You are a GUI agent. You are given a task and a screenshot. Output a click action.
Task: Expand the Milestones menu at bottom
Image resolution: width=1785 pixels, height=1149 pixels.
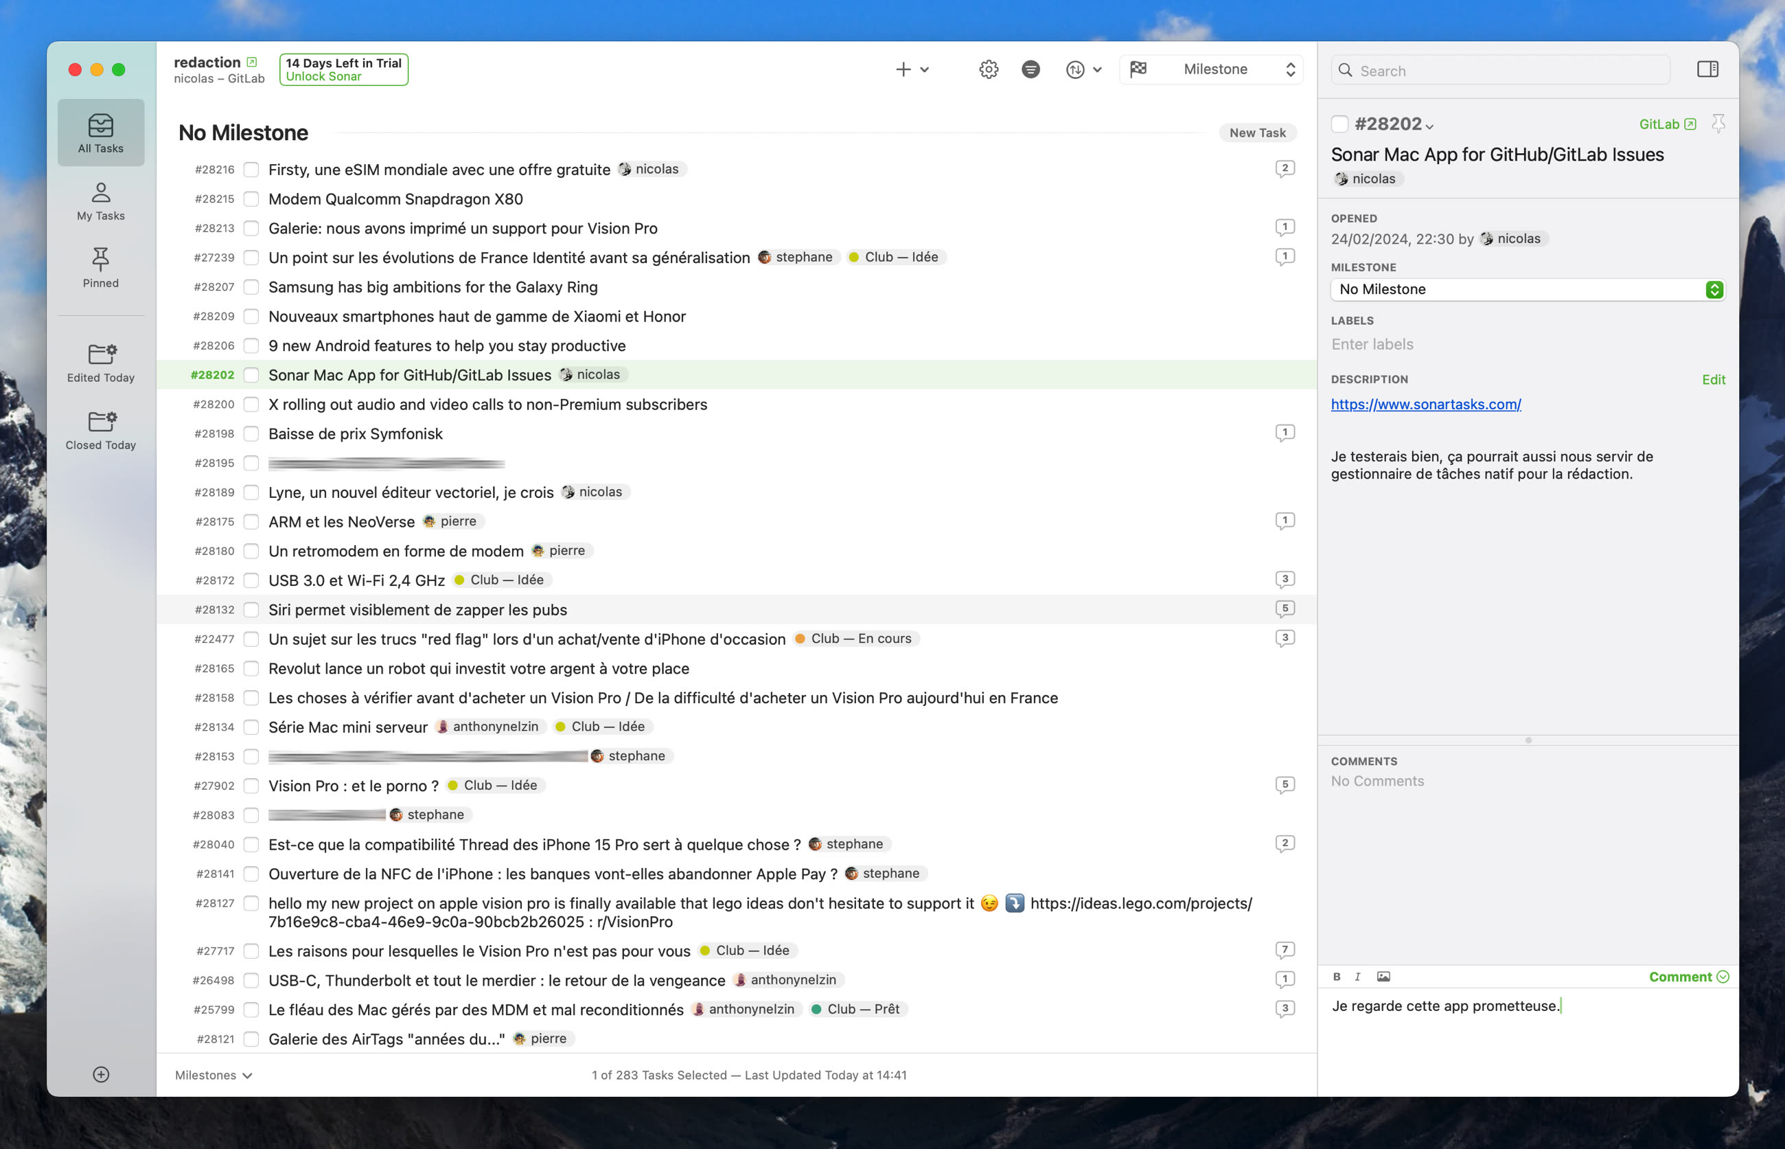[x=214, y=1074]
